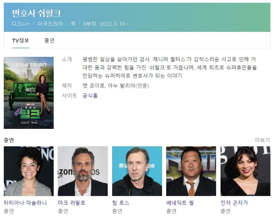Select the 진저 곤자가 cast photo
Screen dimensions: 278x220
click(245, 171)
